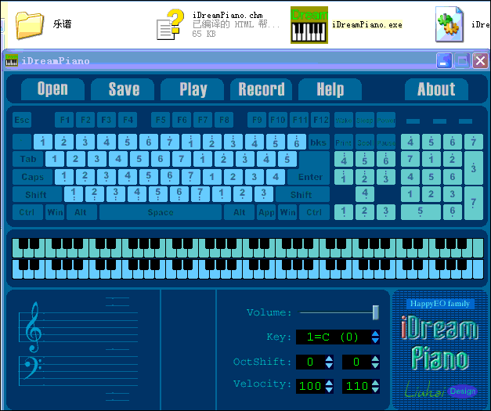Click the Open button

(x=52, y=89)
